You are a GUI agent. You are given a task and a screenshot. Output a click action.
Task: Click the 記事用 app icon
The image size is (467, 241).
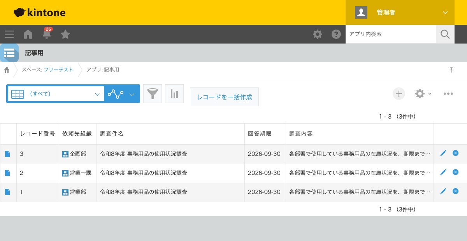[x=9, y=53]
